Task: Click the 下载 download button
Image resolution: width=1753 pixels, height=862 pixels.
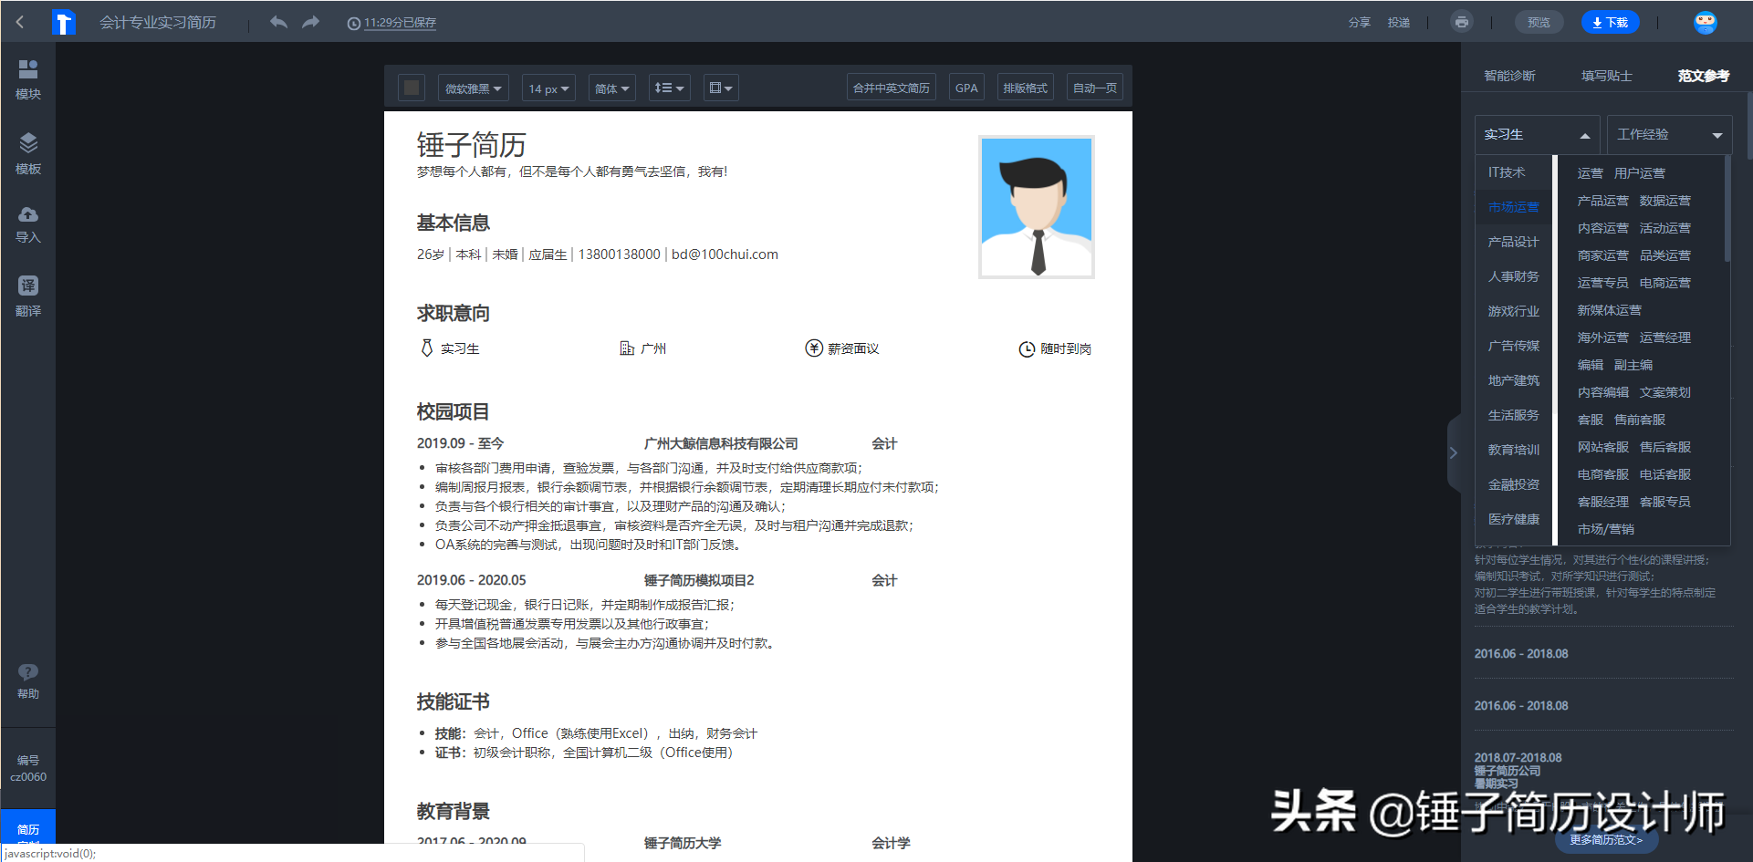Action: [1610, 23]
